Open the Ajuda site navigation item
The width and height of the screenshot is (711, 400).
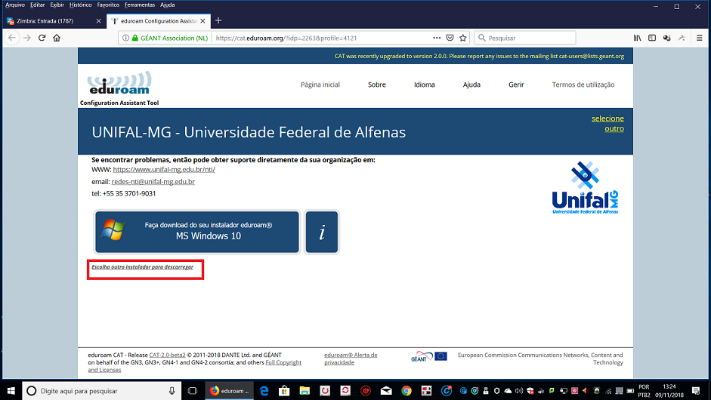tap(471, 85)
